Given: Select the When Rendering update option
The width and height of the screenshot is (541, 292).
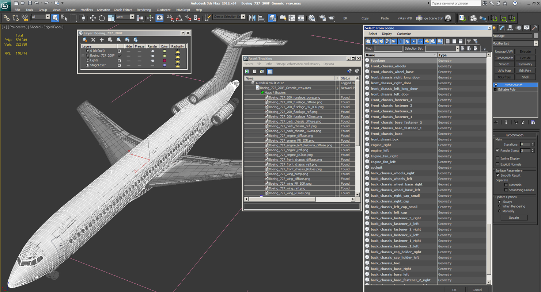Looking at the screenshot, I should point(499,206).
